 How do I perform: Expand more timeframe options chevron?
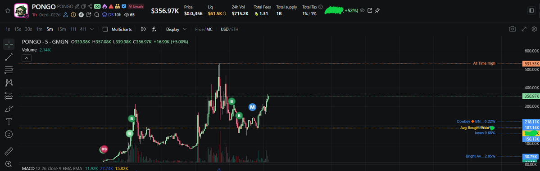pyautogui.click(x=92, y=29)
